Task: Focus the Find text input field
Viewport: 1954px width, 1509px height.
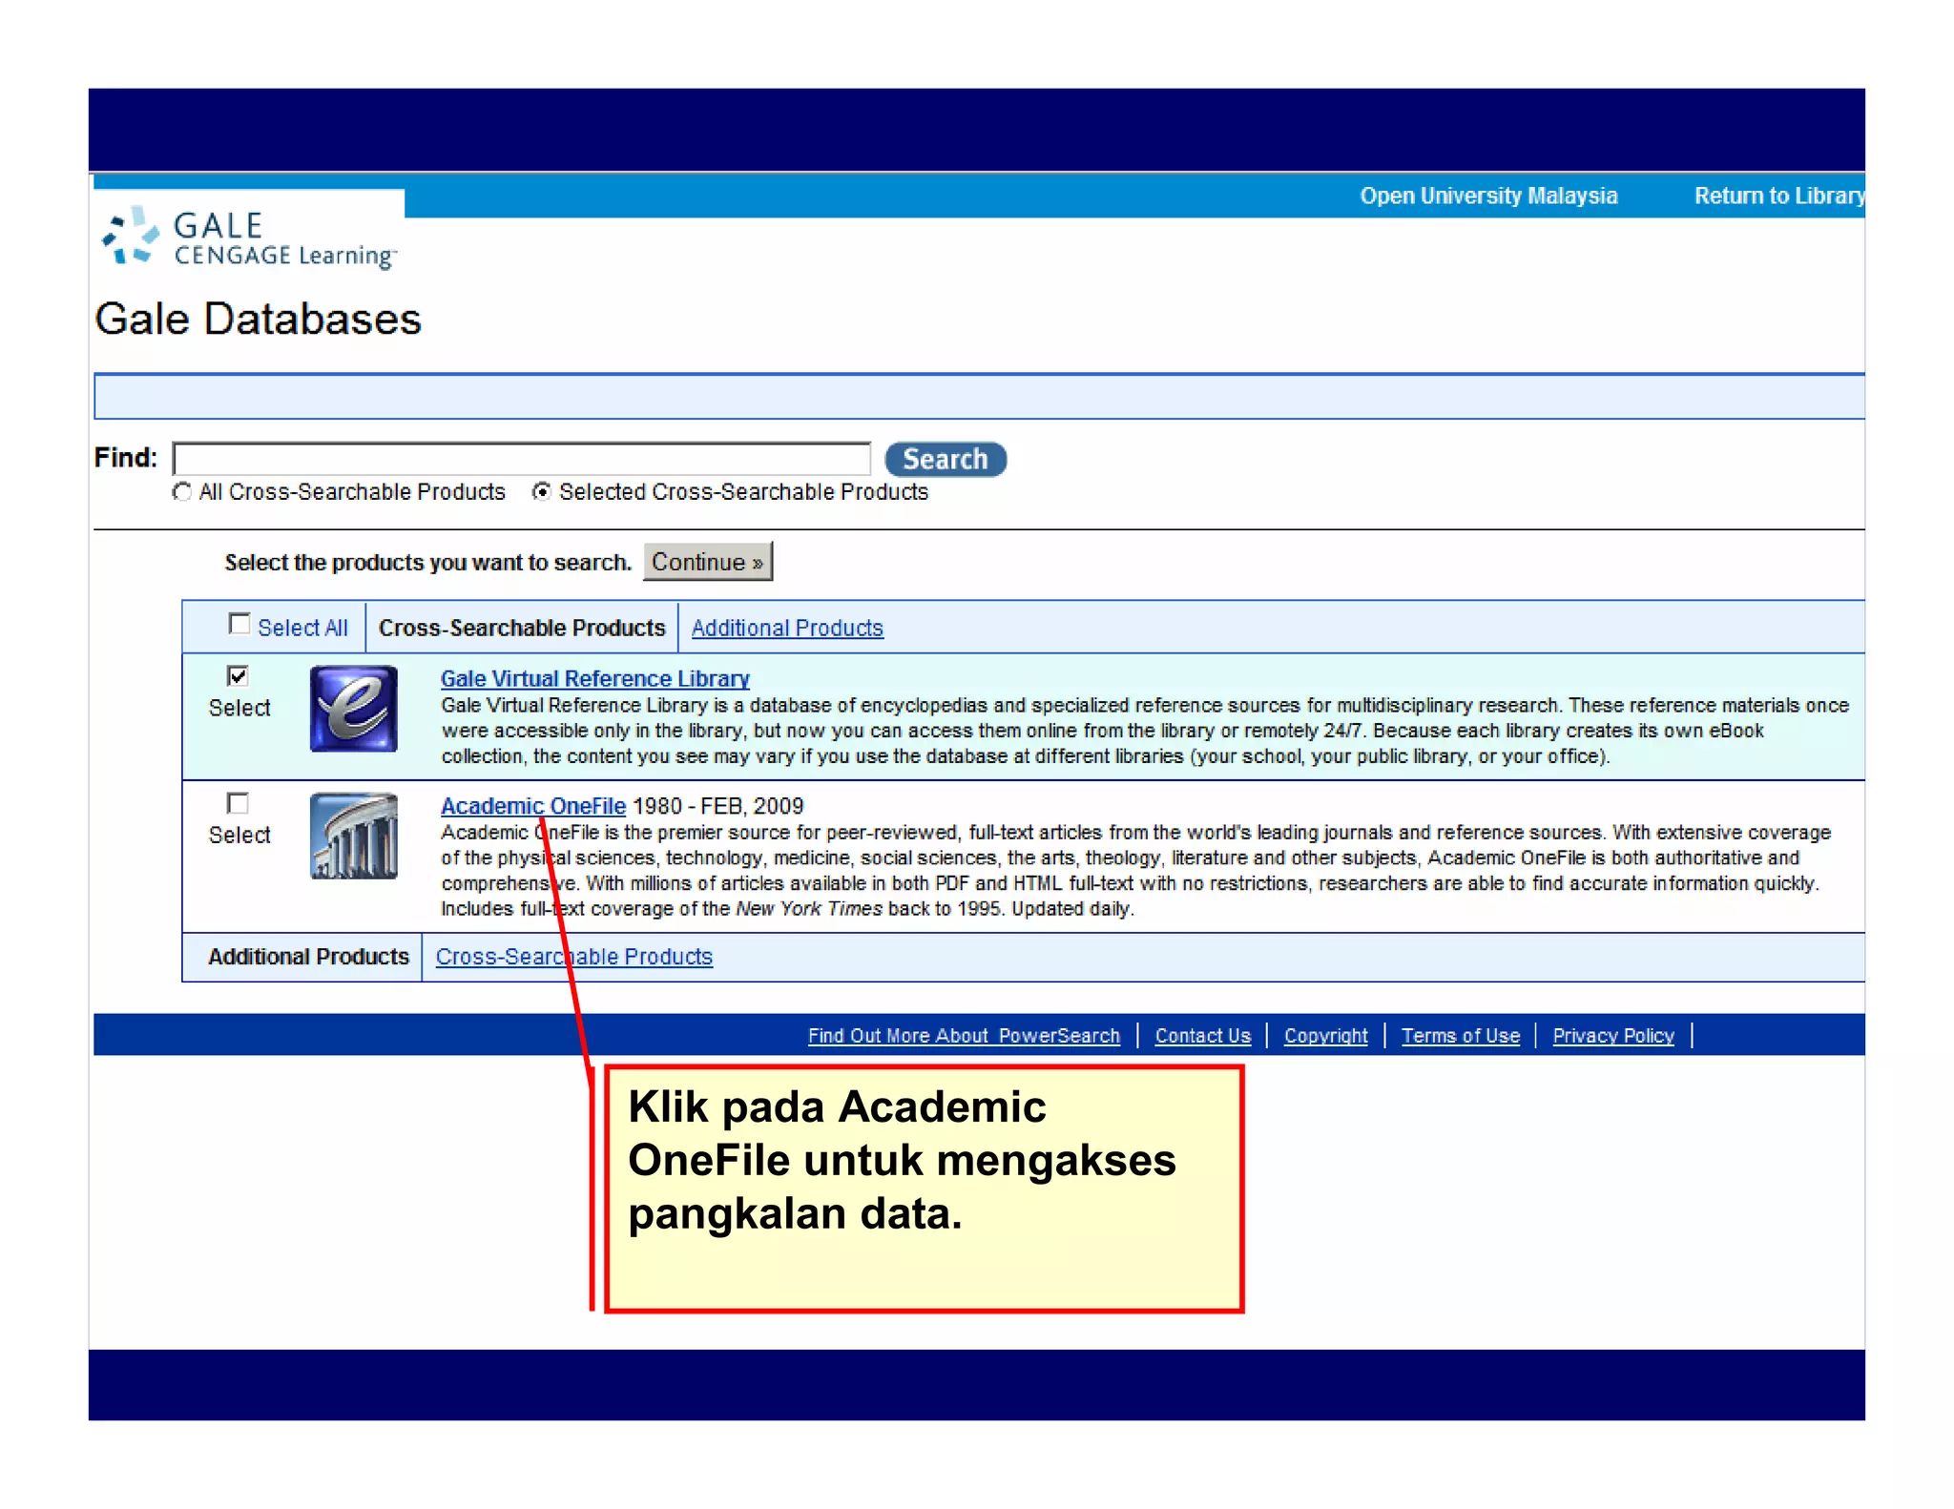Action: (522, 458)
